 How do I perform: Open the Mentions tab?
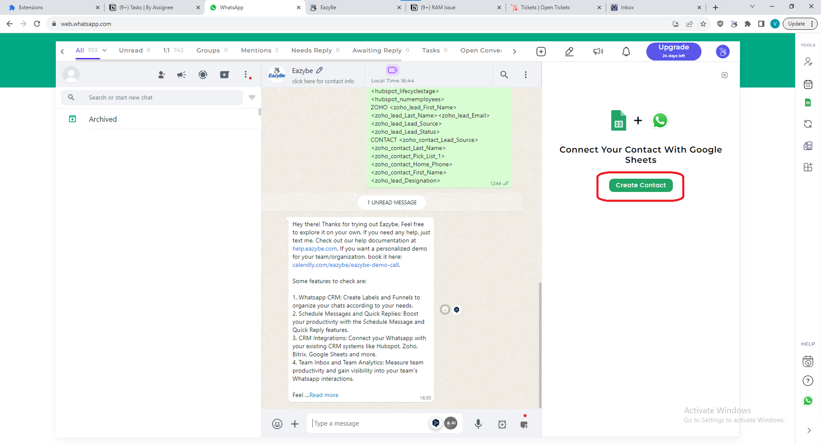(259, 51)
